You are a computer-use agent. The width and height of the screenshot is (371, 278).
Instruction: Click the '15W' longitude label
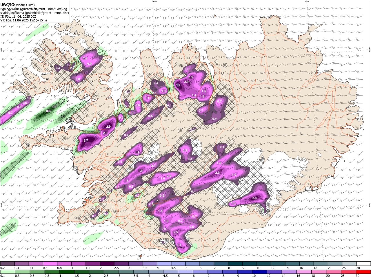tap(307, 1)
